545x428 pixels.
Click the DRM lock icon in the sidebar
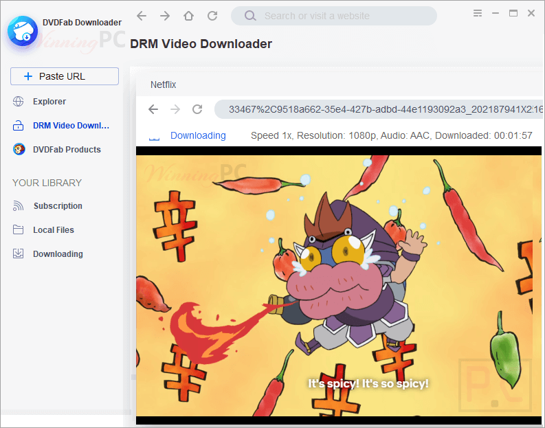tap(18, 126)
